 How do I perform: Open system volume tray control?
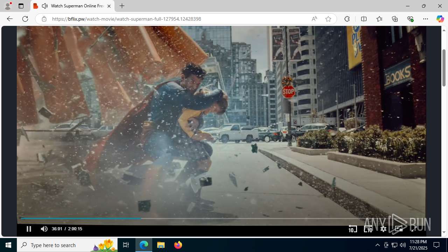coord(403,245)
